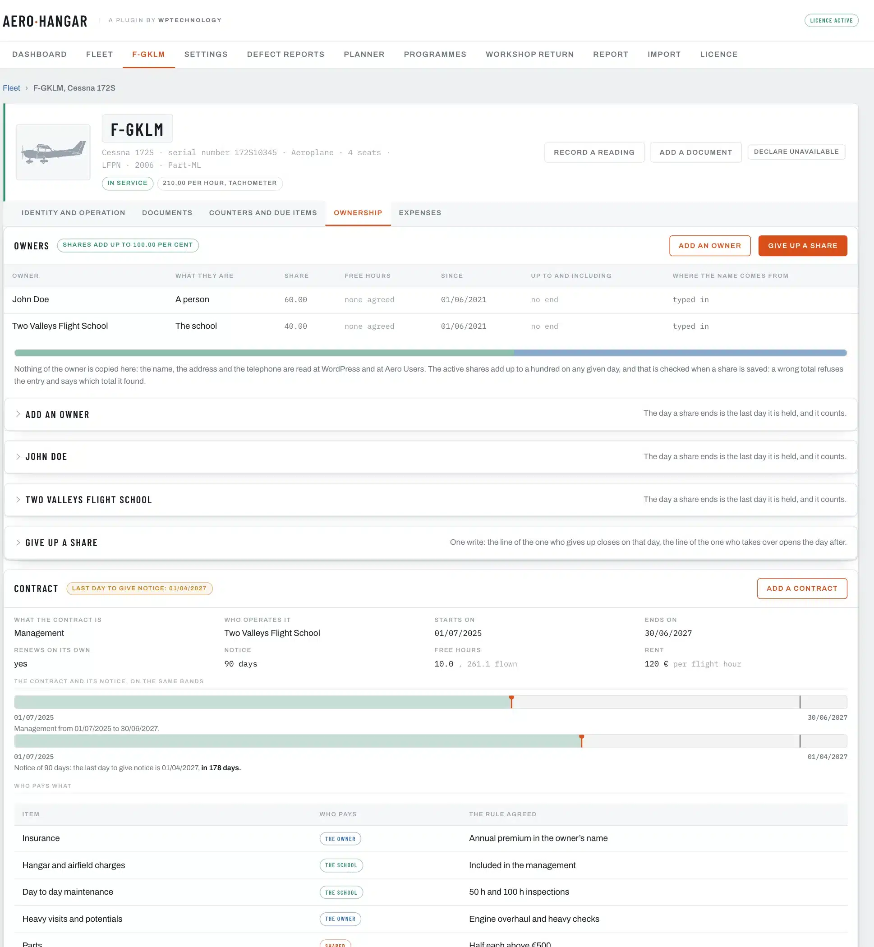Click Declare Unavailable button

pos(796,152)
